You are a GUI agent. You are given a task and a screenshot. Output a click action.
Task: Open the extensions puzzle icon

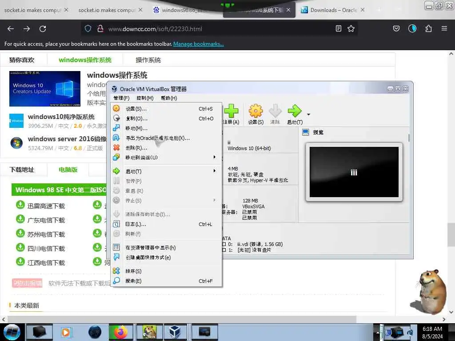428,28
